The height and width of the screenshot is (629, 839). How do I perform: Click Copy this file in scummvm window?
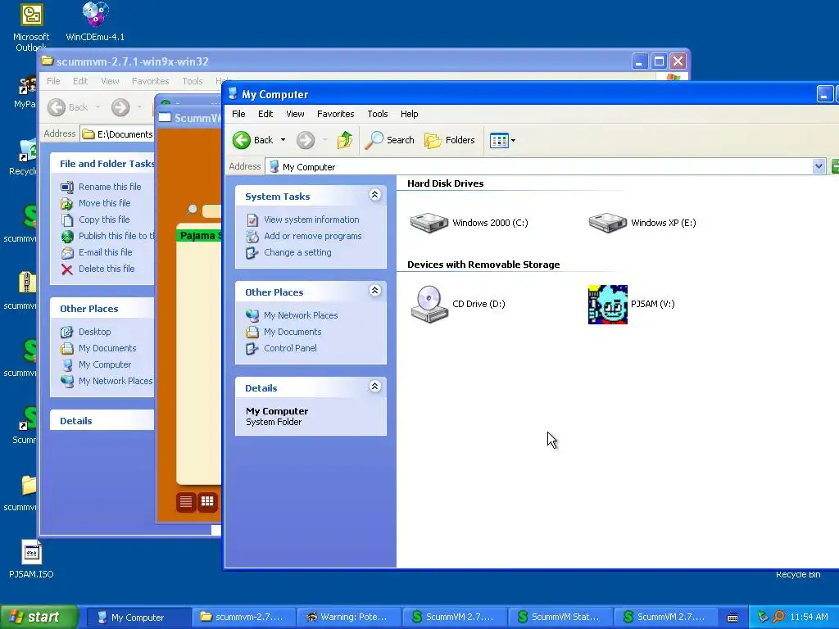104,219
